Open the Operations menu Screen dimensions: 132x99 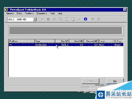tap(42, 13)
